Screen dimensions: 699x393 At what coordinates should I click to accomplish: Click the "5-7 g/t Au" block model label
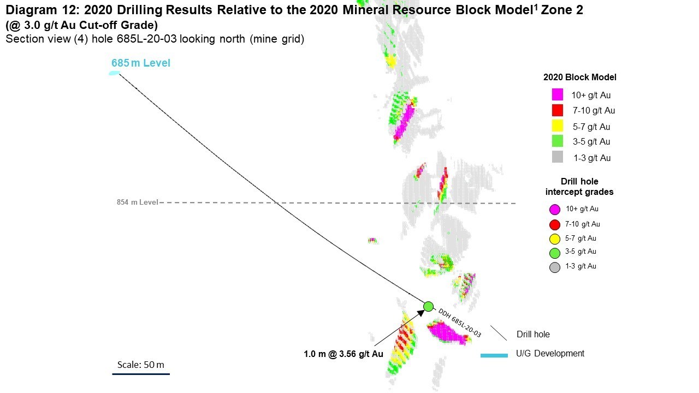click(x=591, y=127)
